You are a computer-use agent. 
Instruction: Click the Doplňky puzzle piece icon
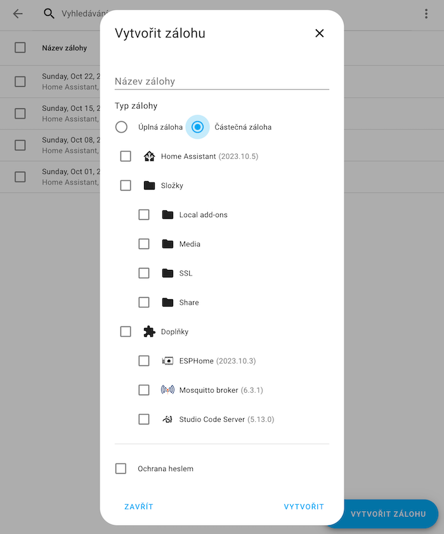150,331
